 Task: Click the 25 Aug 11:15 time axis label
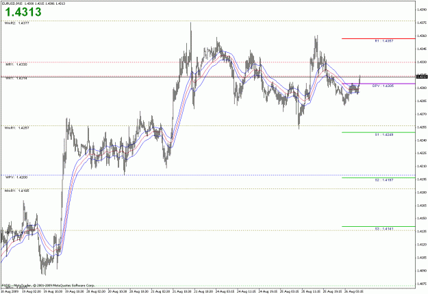click(x=311, y=291)
